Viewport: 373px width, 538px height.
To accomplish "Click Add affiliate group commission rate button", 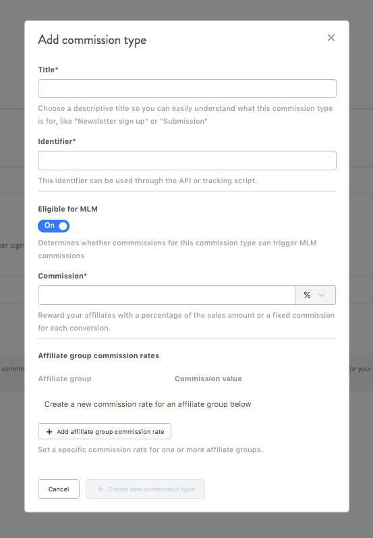I will 105,431.
